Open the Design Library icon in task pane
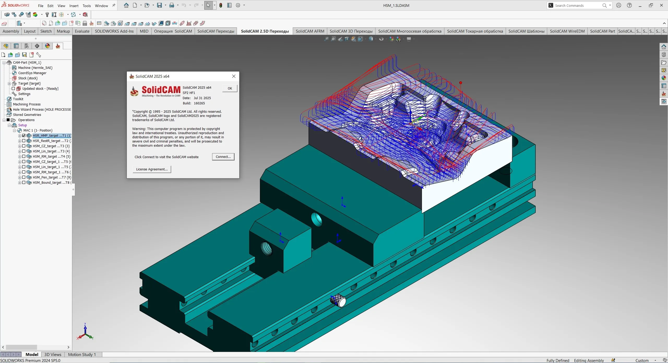 [x=664, y=55]
